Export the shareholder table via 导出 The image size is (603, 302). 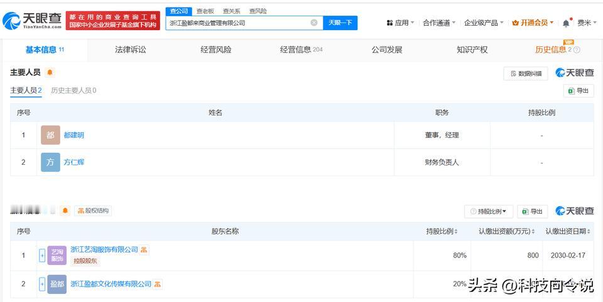click(x=533, y=211)
